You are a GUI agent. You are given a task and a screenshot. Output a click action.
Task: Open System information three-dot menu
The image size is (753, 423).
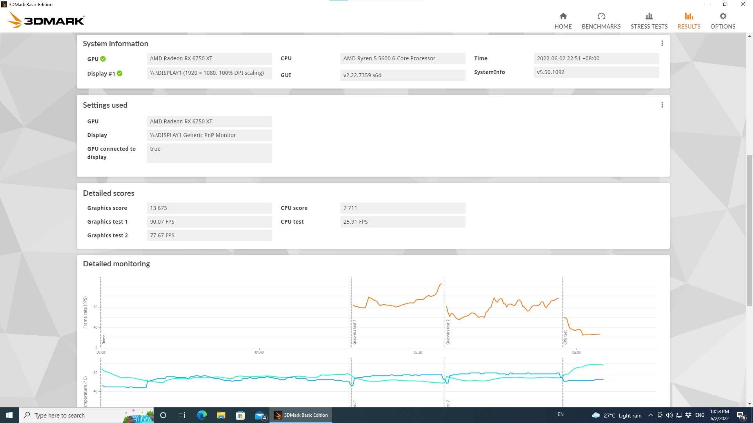(x=662, y=43)
